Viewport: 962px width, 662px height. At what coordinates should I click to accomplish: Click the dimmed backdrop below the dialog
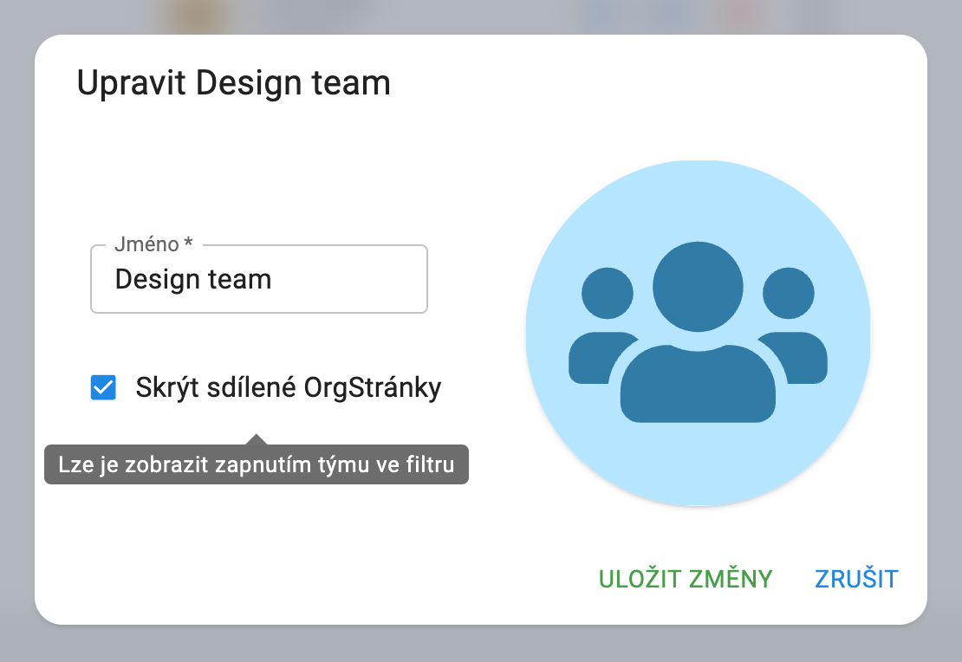click(481, 644)
